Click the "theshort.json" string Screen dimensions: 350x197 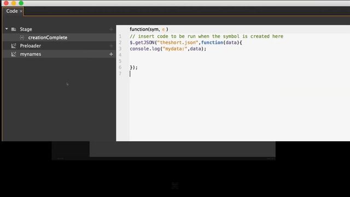point(178,43)
